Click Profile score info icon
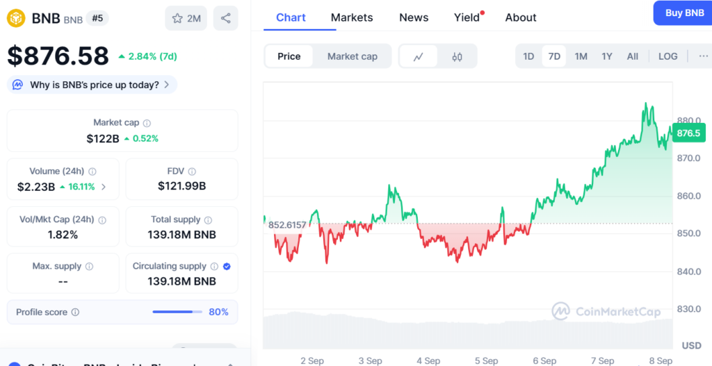The image size is (712, 366). click(75, 313)
